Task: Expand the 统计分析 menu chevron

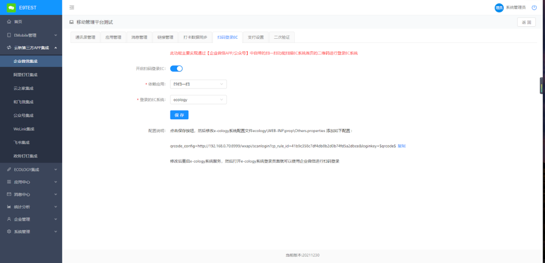Action: coord(56,207)
